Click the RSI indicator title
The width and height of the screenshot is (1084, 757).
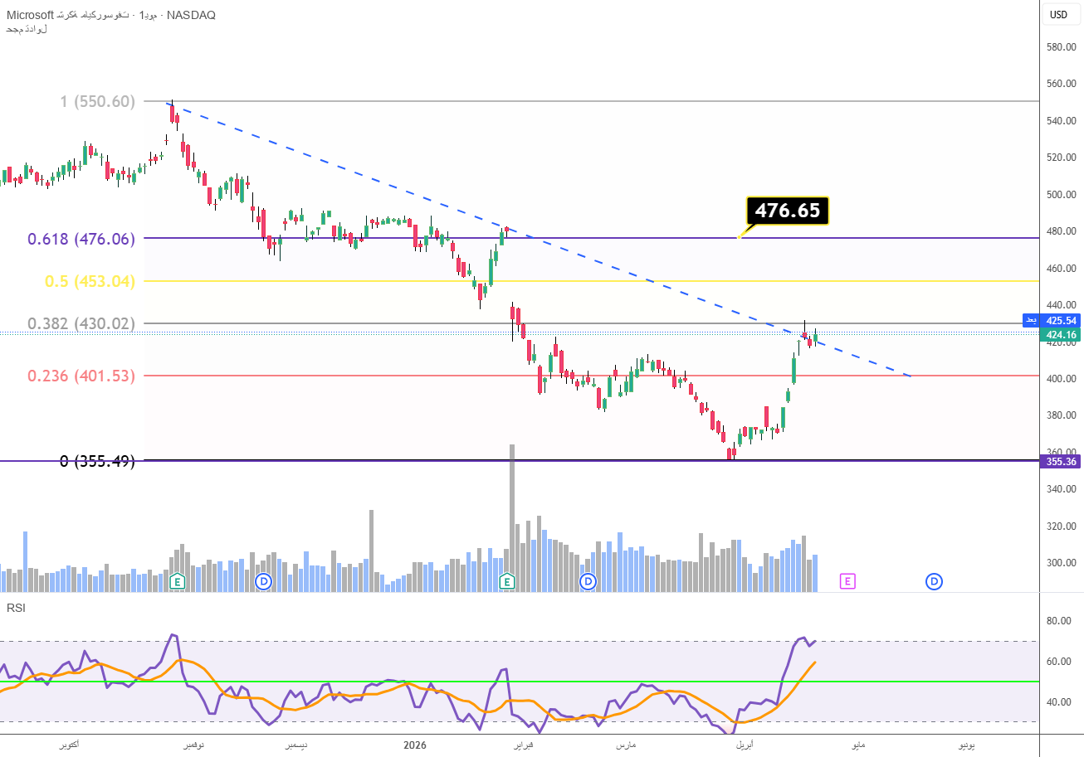16,608
